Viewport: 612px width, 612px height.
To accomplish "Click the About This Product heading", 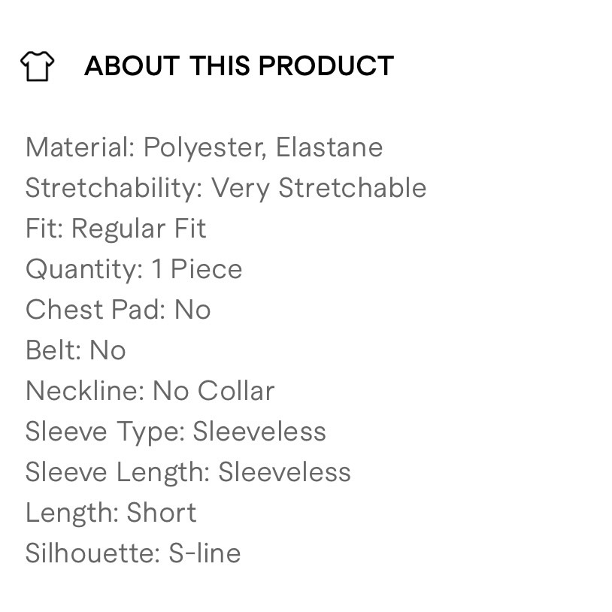I will [x=238, y=66].
